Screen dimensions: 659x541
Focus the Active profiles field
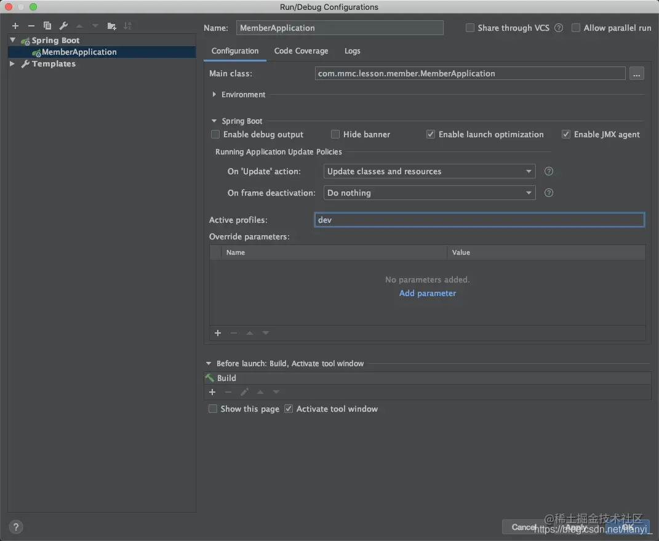click(479, 220)
